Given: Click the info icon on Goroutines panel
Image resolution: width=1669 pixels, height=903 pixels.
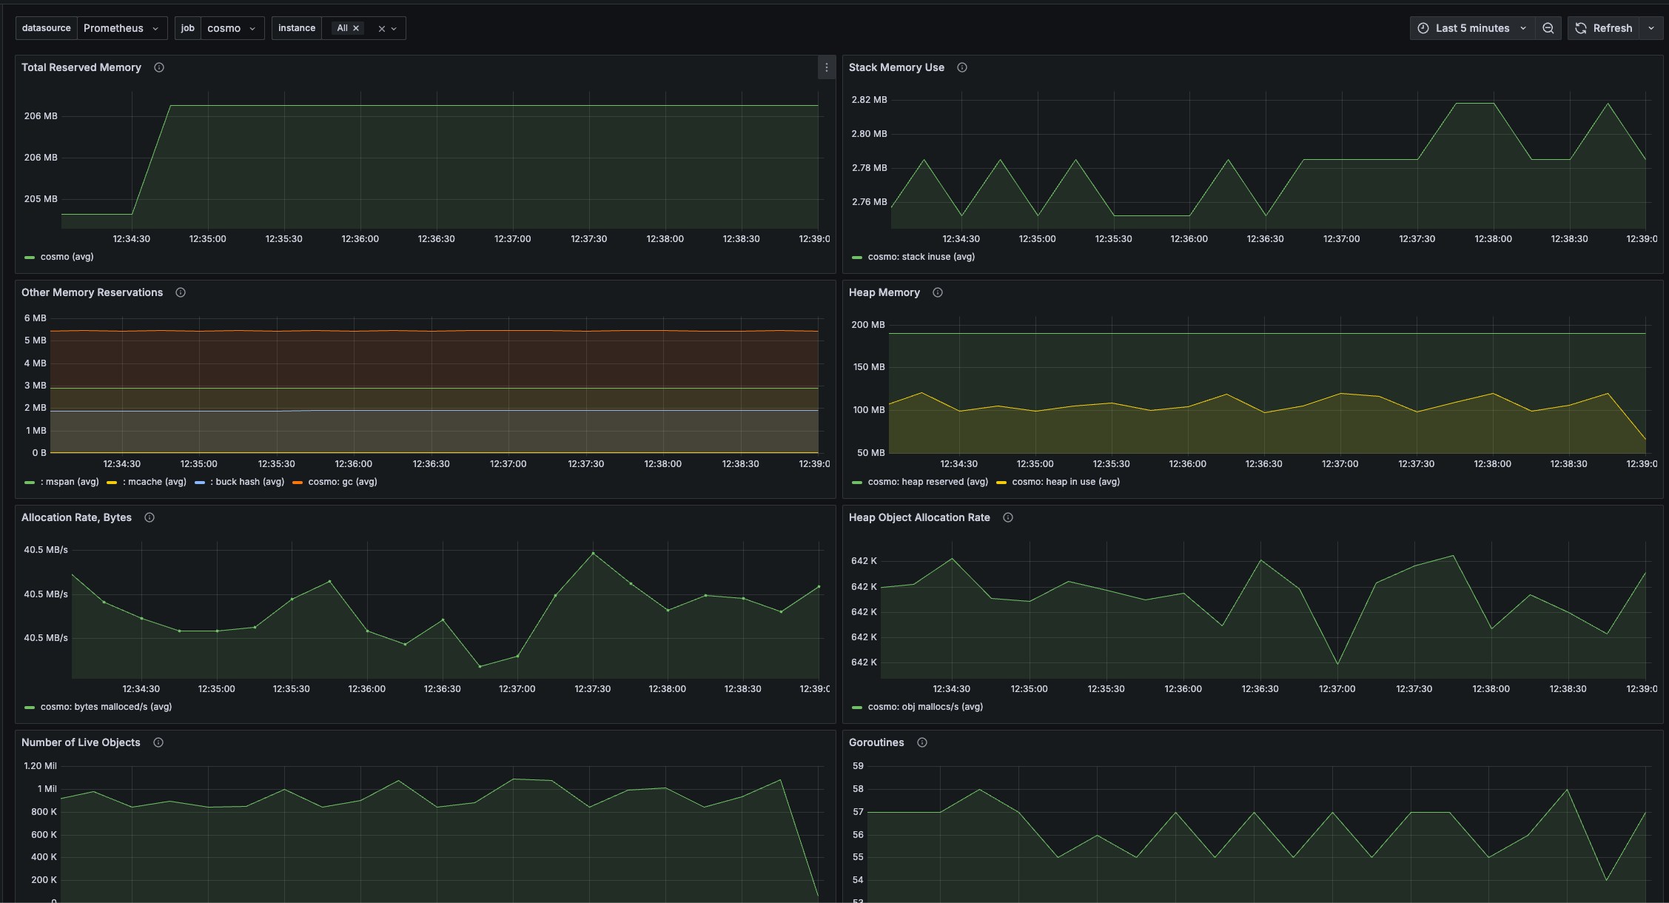Looking at the screenshot, I should point(922,742).
